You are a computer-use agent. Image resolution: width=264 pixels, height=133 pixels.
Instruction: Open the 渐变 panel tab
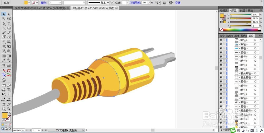click(x=222, y=36)
